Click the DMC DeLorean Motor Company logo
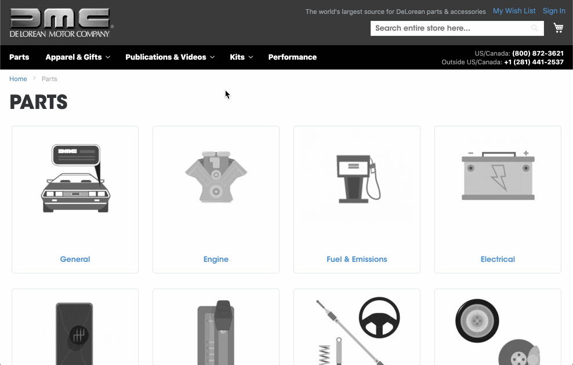Screen dimensions: 573x365 point(61,23)
